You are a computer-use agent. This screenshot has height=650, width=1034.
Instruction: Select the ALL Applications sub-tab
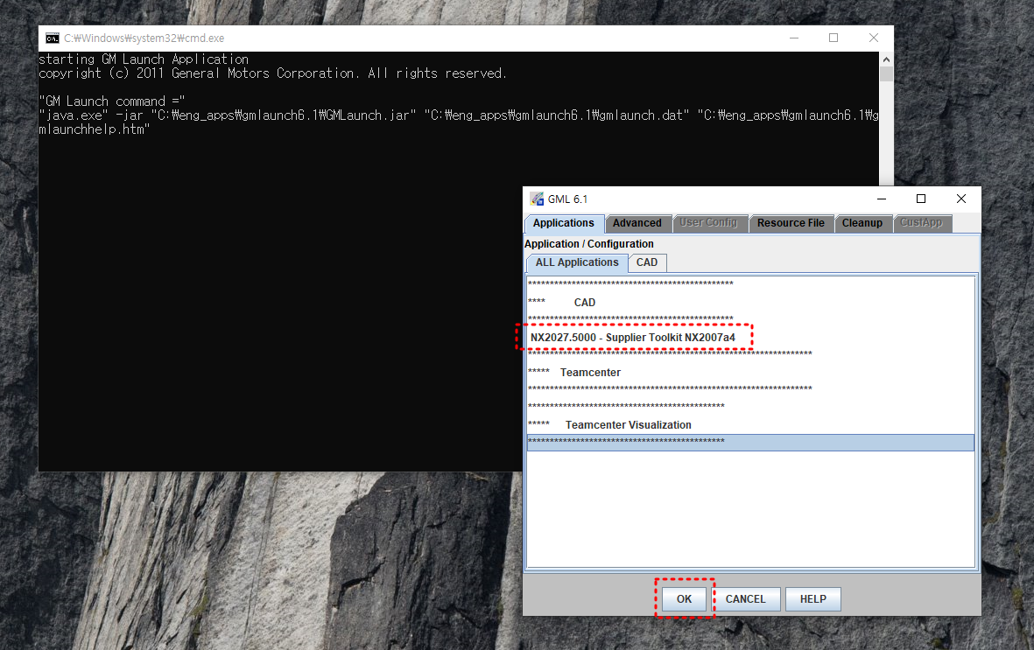tap(577, 262)
